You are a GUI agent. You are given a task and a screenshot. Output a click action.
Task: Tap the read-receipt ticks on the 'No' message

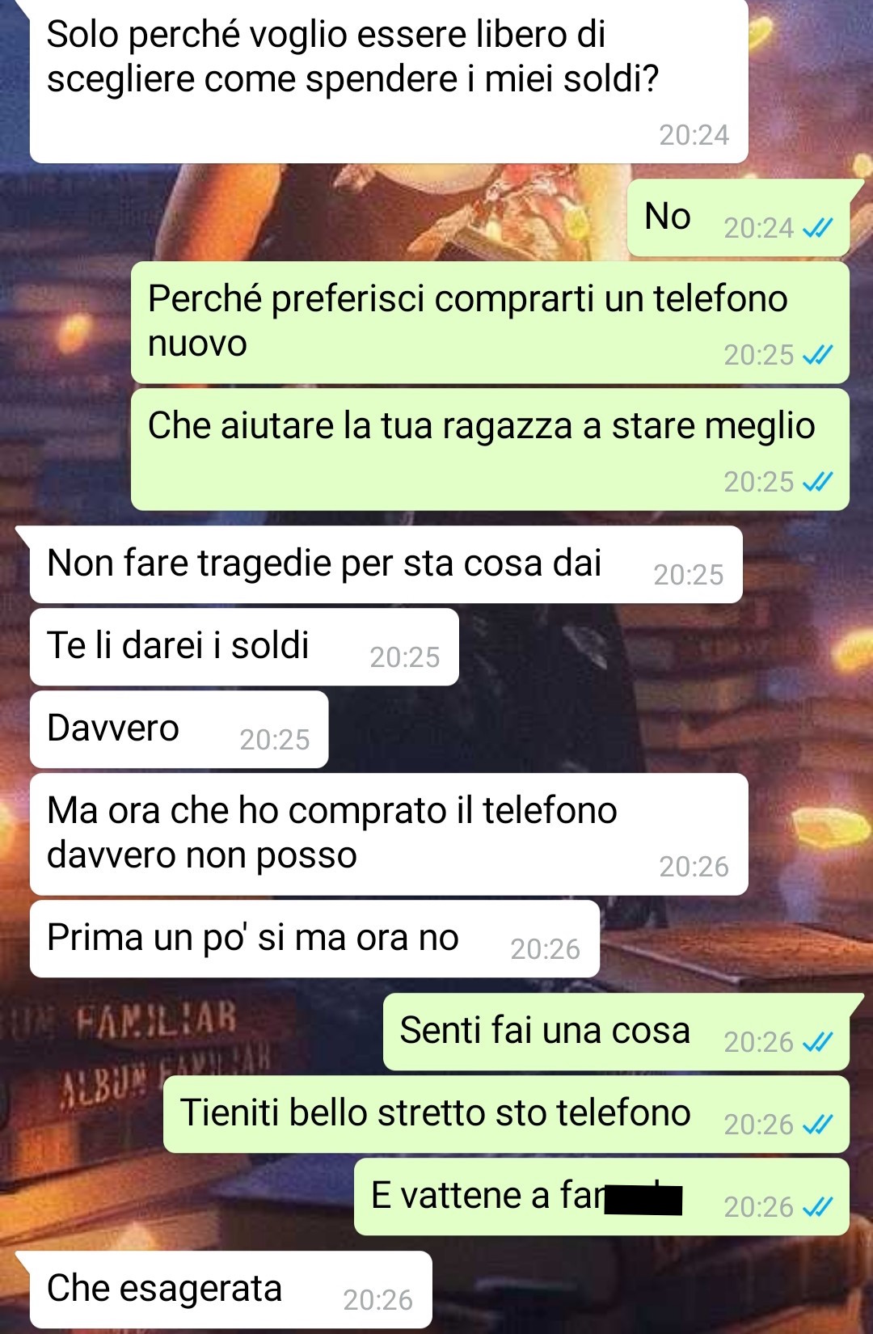click(817, 229)
